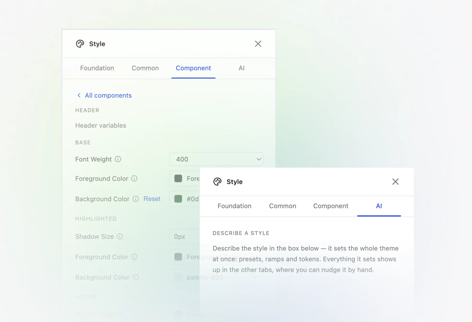Click the #0d background color value field

185,199
